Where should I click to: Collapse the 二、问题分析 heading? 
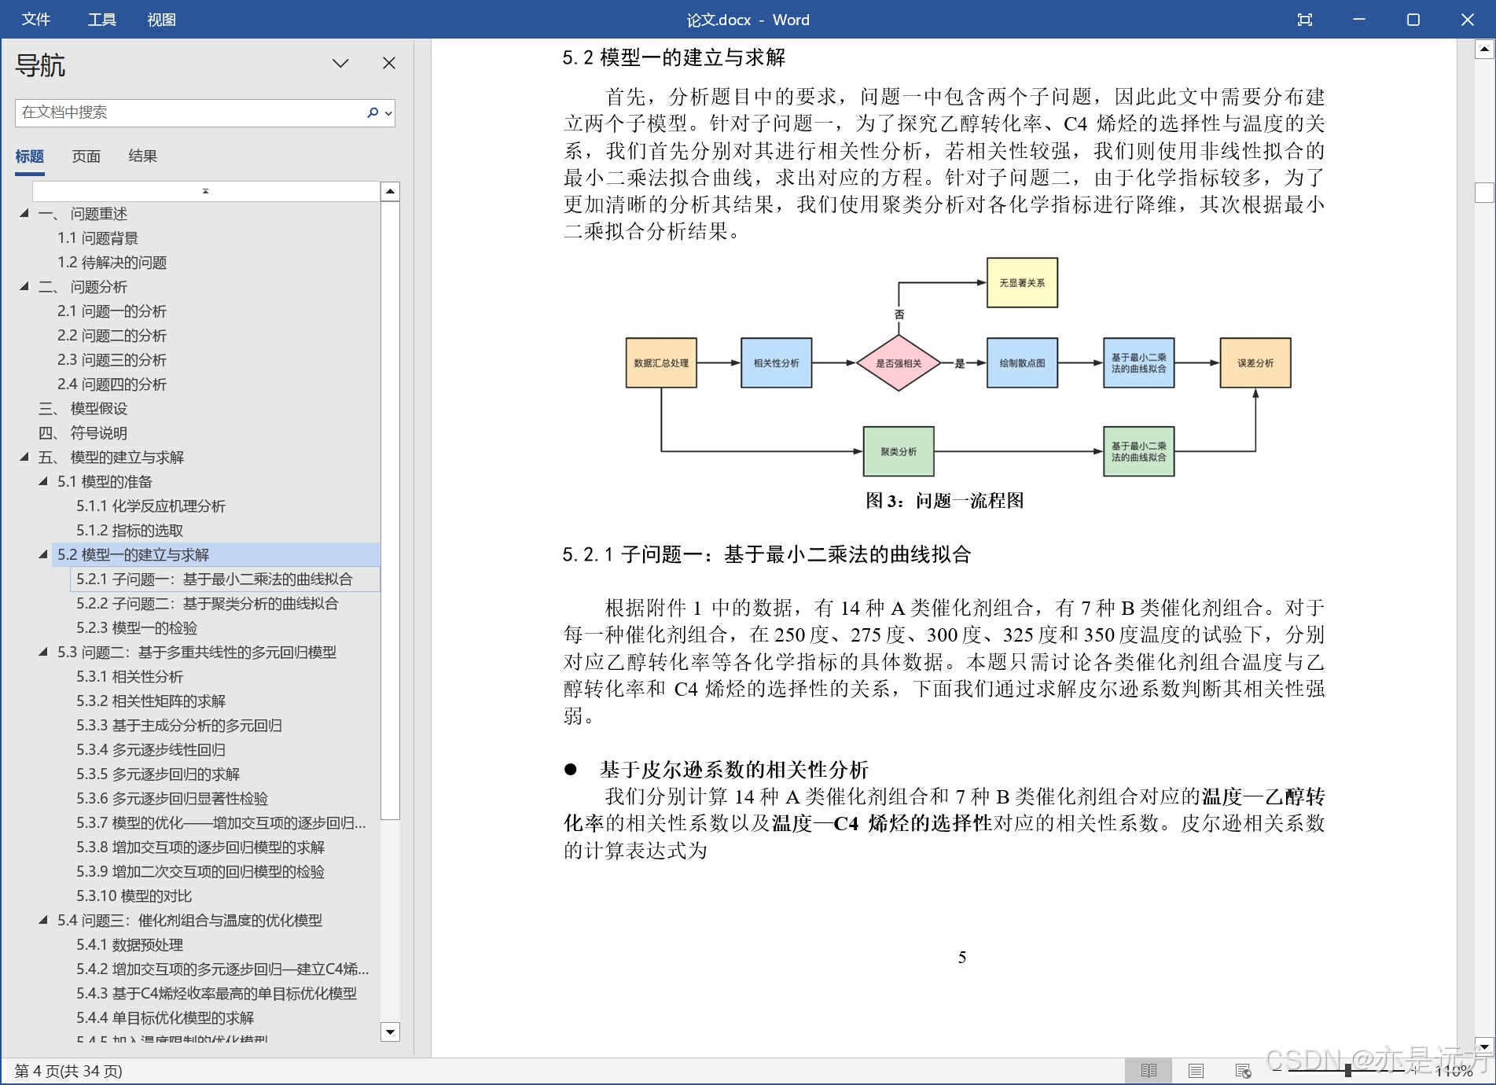(x=24, y=286)
